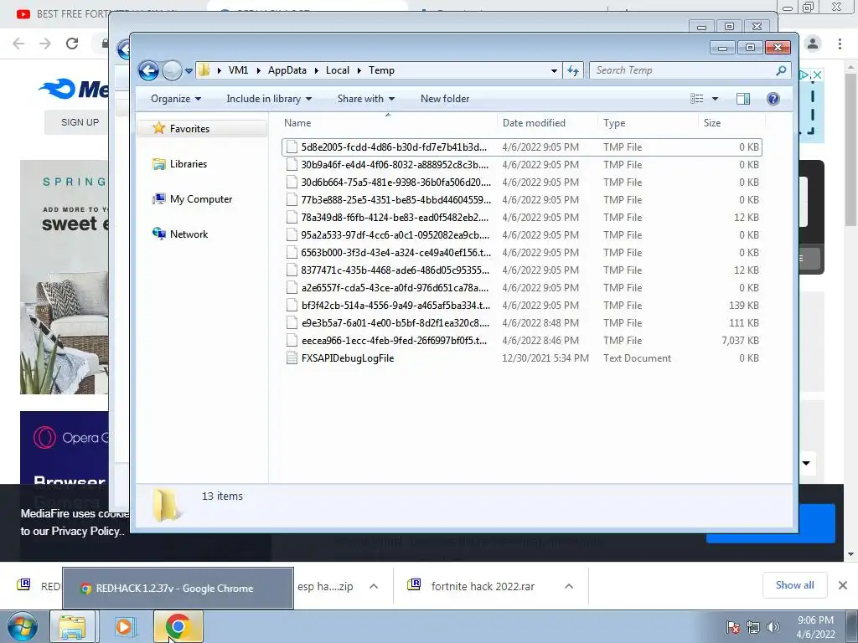Go back in the Explorer window
858x643 pixels.
tap(148, 70)
